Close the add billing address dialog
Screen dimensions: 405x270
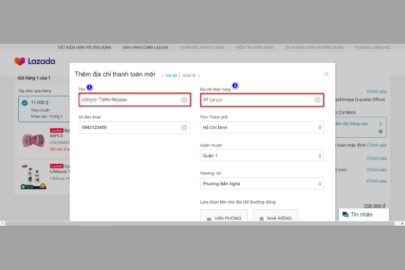(327, 74)
